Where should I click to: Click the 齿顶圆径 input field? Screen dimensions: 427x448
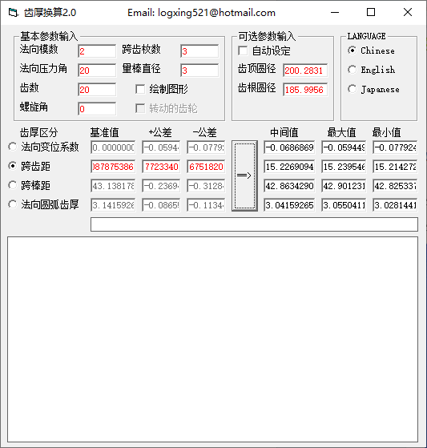tap(305, 71)
